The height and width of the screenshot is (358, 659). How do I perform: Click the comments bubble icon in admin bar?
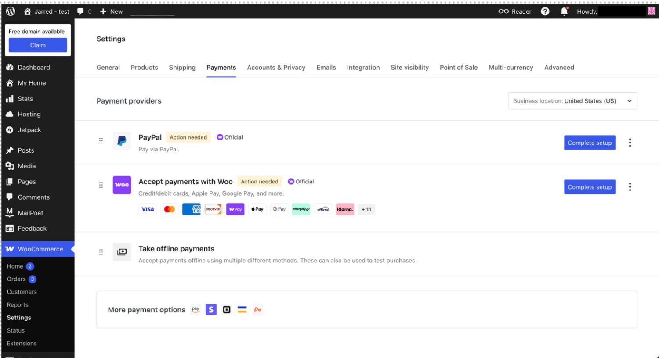click(80, 11)
